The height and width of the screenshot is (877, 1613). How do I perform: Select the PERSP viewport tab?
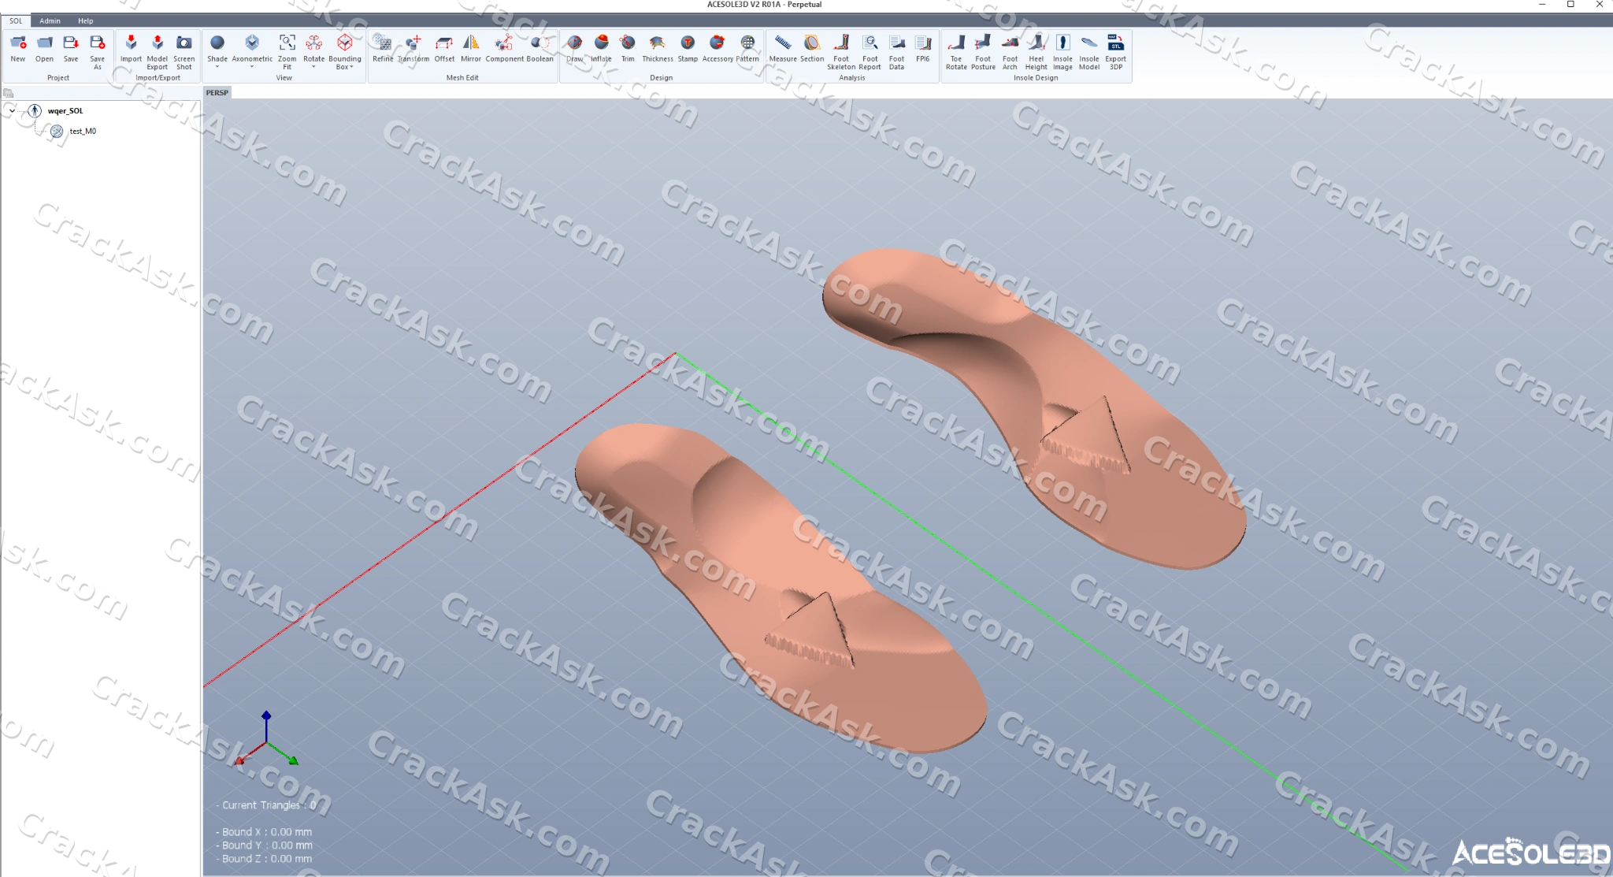pyautogui.click(x=217, y=92)
